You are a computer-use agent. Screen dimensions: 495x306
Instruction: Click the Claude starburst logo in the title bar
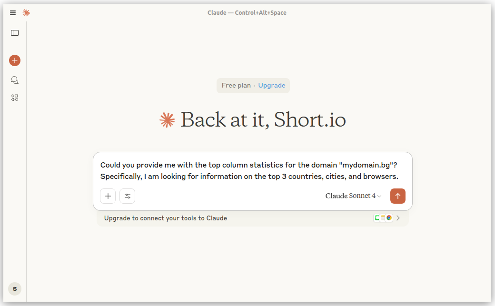click(x=26, y=13)
